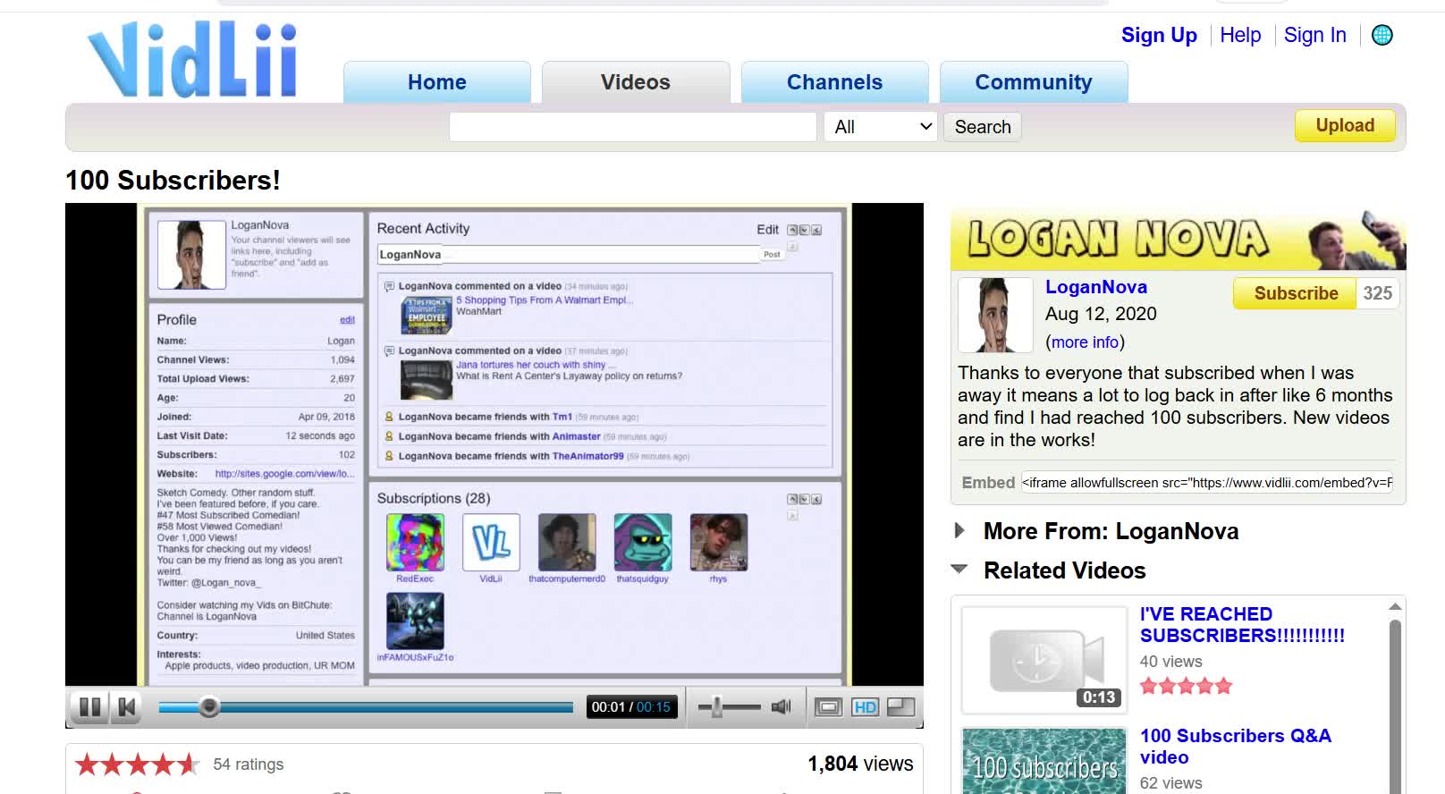Expand the More From: LoganNova section
Screen dimensions: 1445x794
959,531
